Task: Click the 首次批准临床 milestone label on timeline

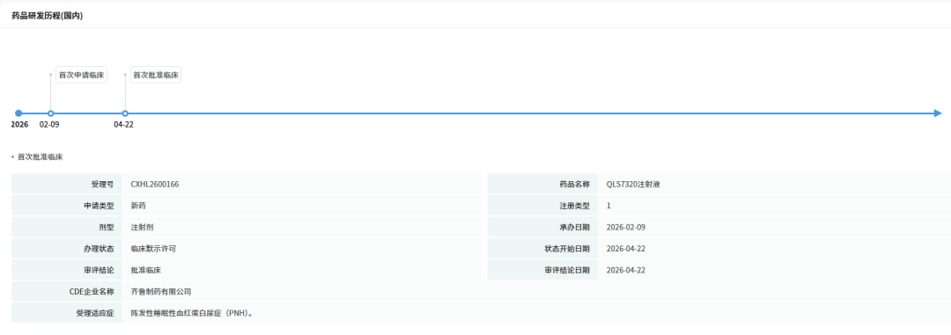Action: (156, 75)
